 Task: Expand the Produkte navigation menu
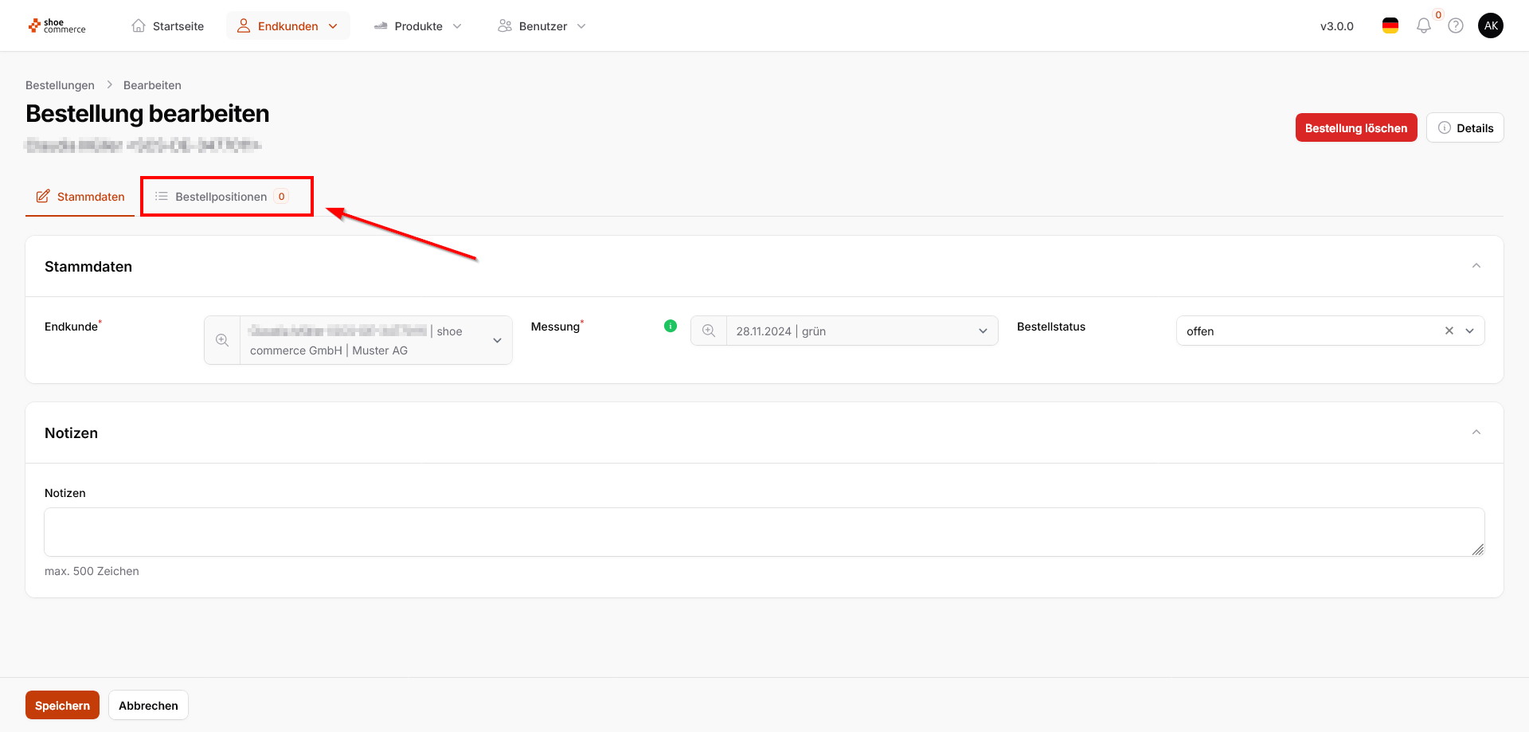click(418, 26)
